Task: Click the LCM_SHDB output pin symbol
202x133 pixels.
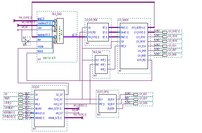Action: click(165, 55)
